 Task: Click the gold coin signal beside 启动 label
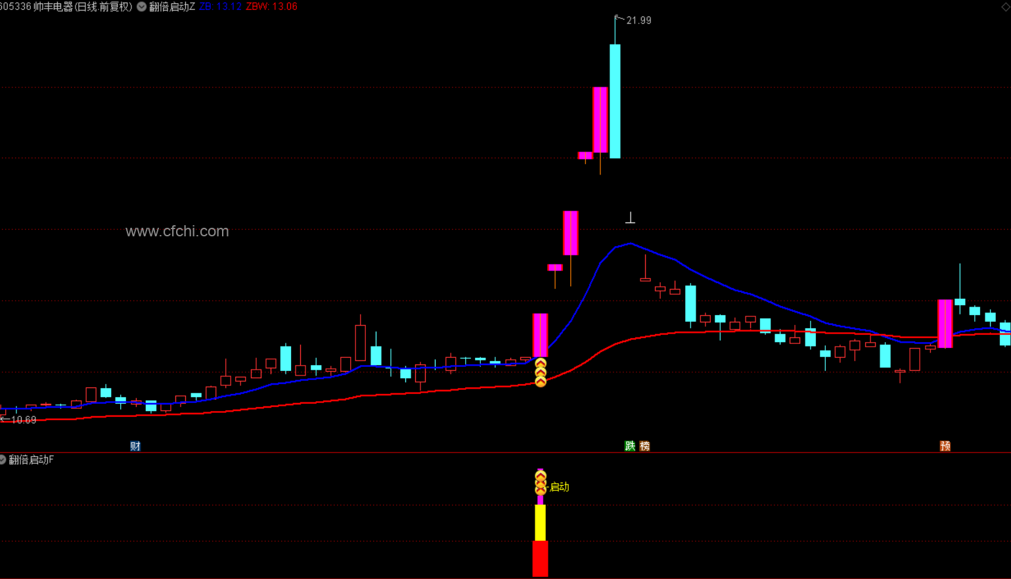(x=541, y=483)
